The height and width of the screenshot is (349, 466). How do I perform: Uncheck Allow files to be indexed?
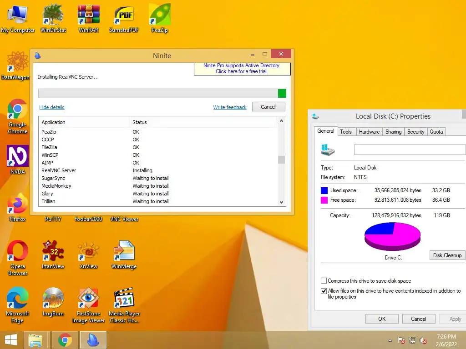click(324, 291)
